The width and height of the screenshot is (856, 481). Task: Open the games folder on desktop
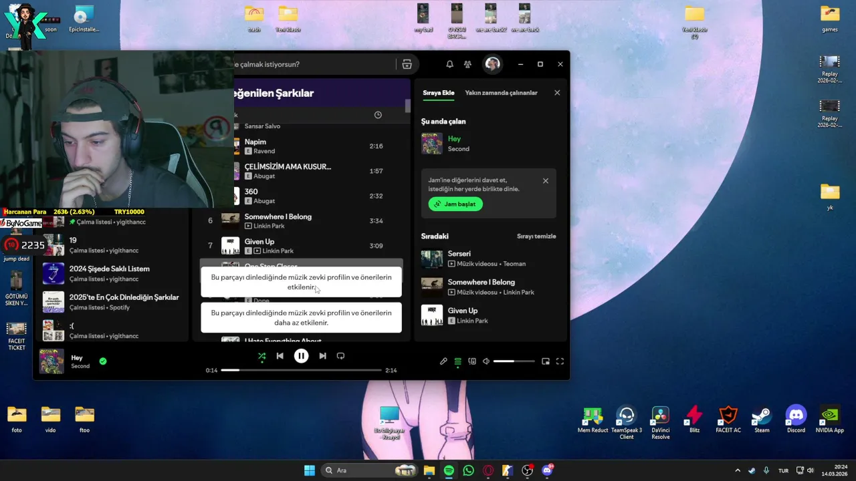830,19
